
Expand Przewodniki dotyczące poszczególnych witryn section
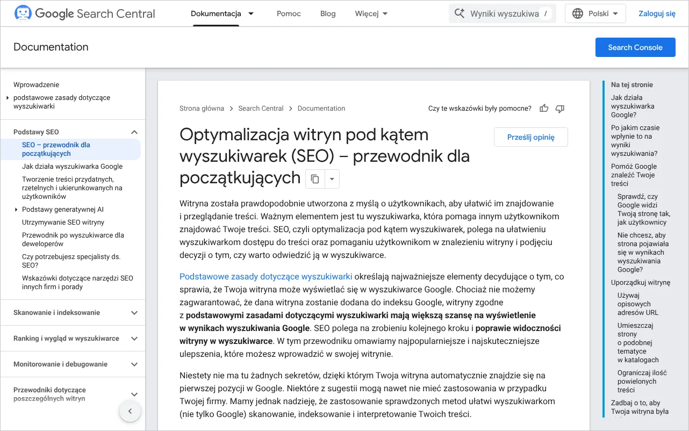134,394
